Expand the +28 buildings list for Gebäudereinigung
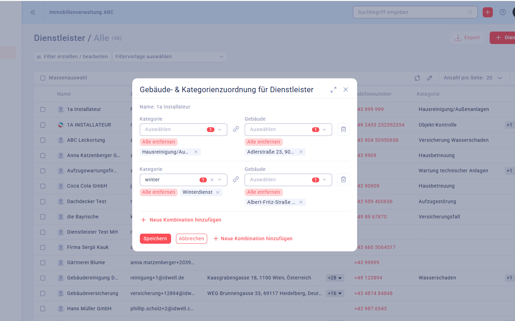515x321 pixels. pos(335,278)
